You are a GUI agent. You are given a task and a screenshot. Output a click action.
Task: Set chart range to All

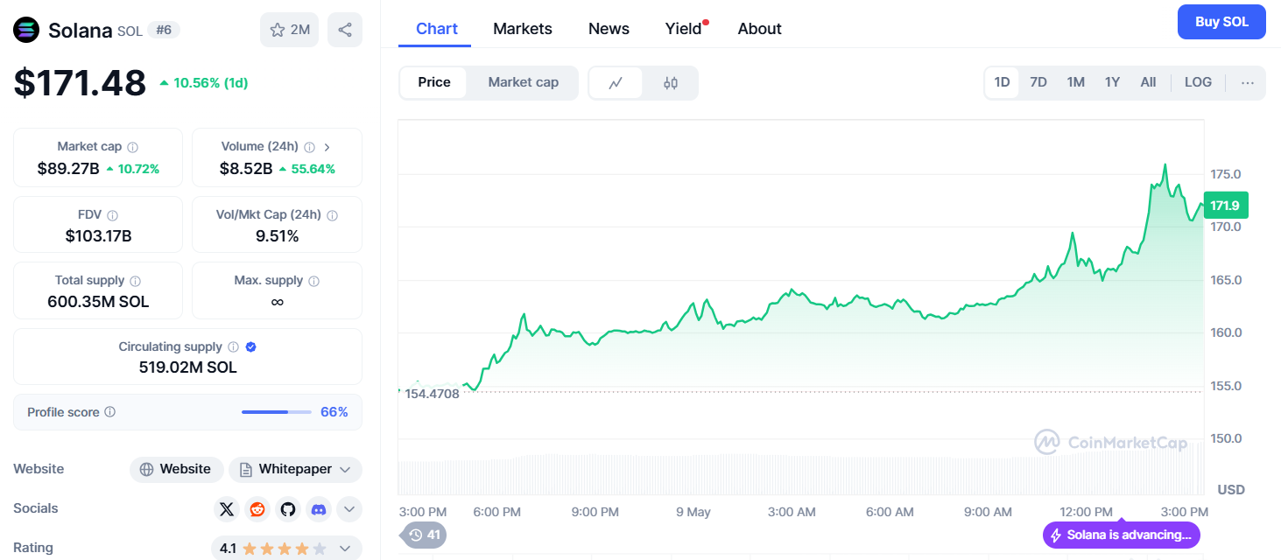coord(1148,82)
